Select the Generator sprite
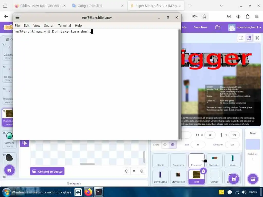The height and width of the screenshot is (197, 263). (178, 161)
